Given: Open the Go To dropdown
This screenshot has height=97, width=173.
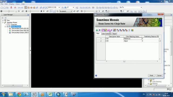Looking at the screenshot, I should (141, 7).
